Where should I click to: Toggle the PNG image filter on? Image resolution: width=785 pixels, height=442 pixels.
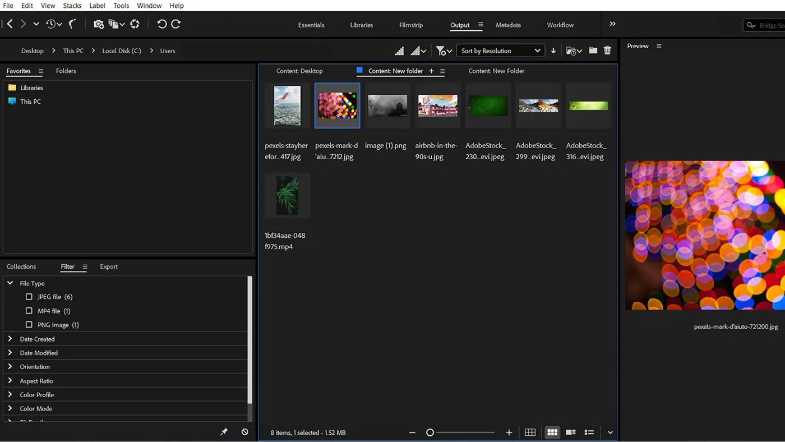click(x=29, y=325)
